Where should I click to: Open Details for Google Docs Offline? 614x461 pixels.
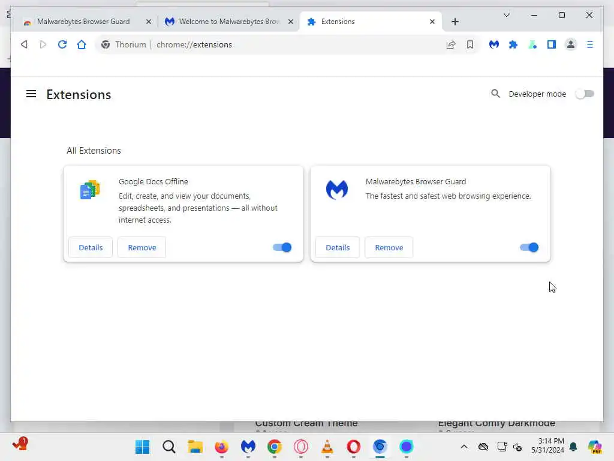tap(91, 247)
